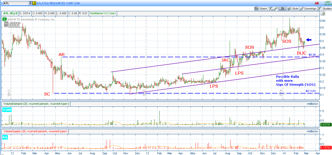
Task: Select the JAC text drawing
Action: click(x=225, y=60)
